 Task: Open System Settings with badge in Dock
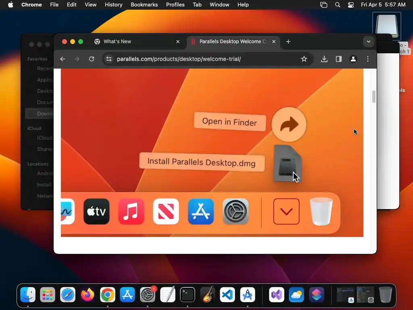[148, 294]
